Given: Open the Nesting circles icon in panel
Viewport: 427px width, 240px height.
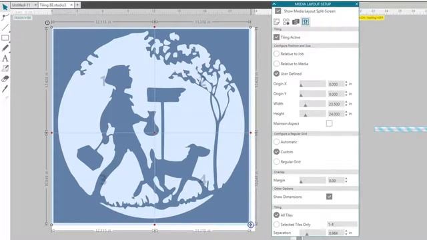Looking at the screenshot, I should [x=286, y=22].
